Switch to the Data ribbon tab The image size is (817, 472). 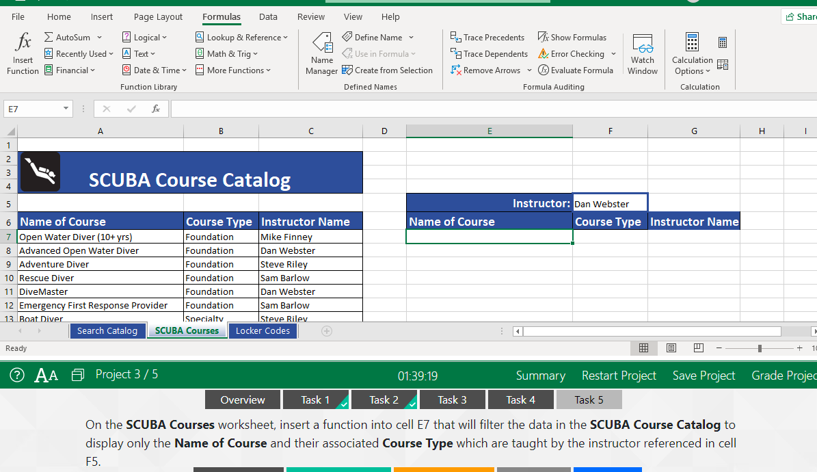point(268,16)
